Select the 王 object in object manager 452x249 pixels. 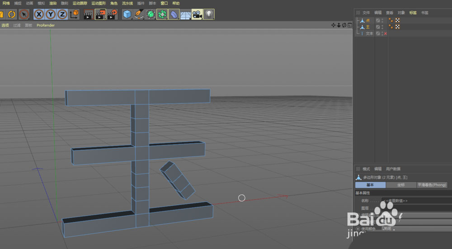pos(367,27)
